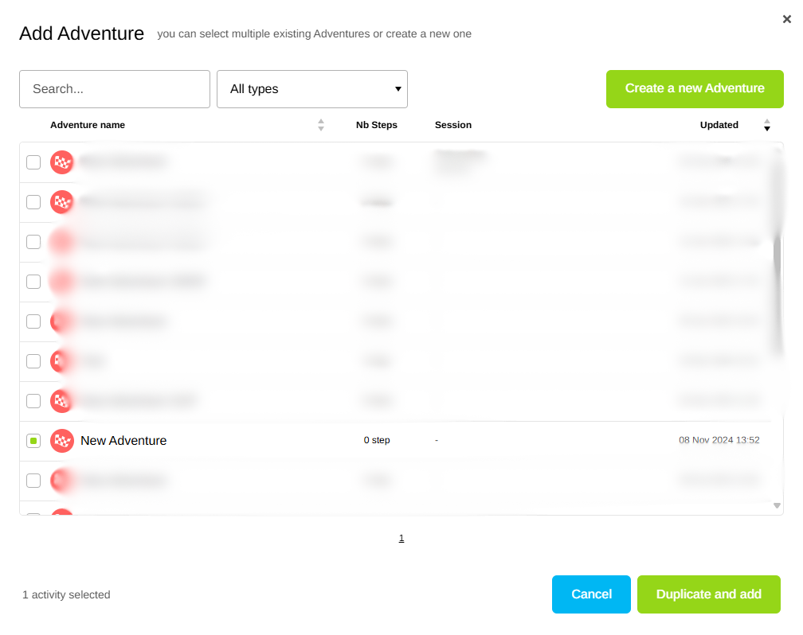Focus the Search text field
This screenshot has width=803, height=635.
coord(115,89)
